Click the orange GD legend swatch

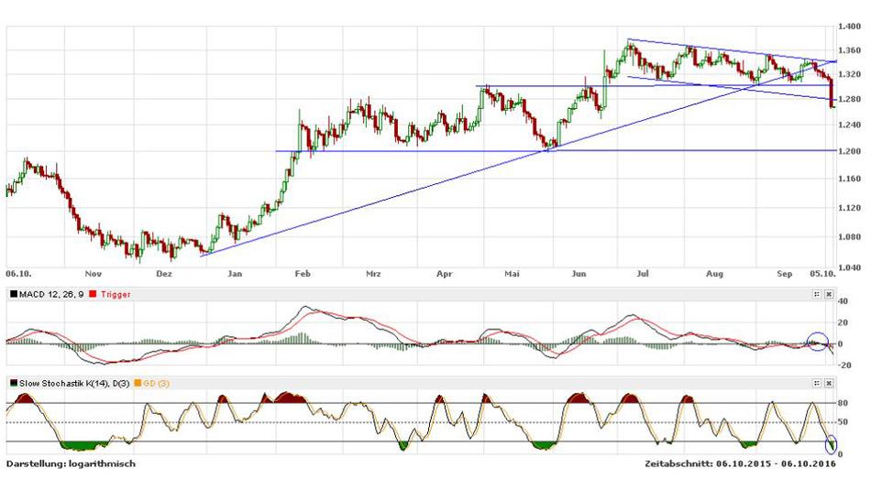pyautogui.click(x=138, y=383)
